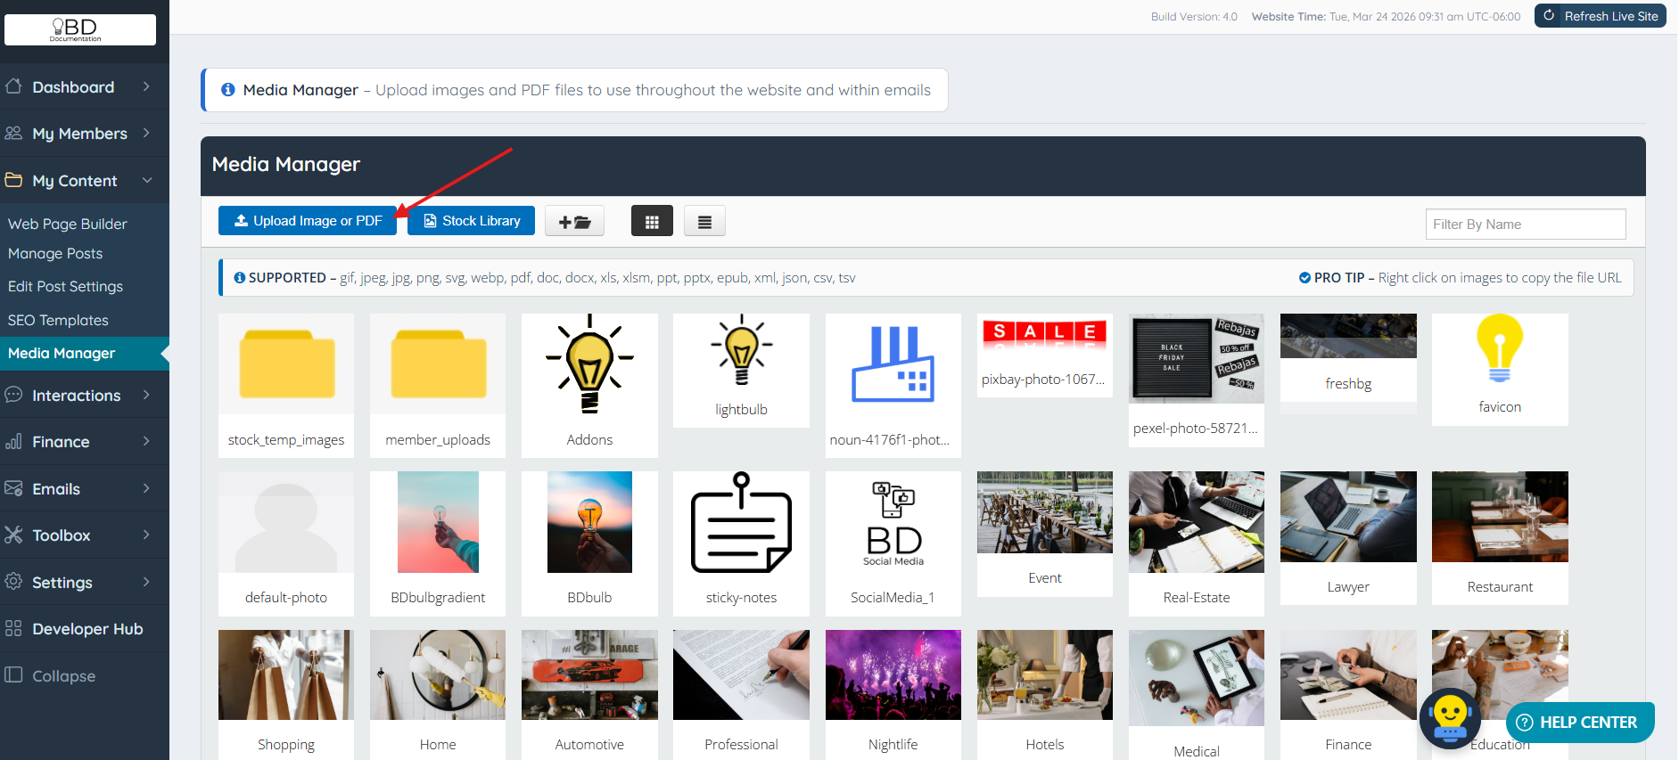
Task: Click the My Content folder icon
Action: pos(13,180)
